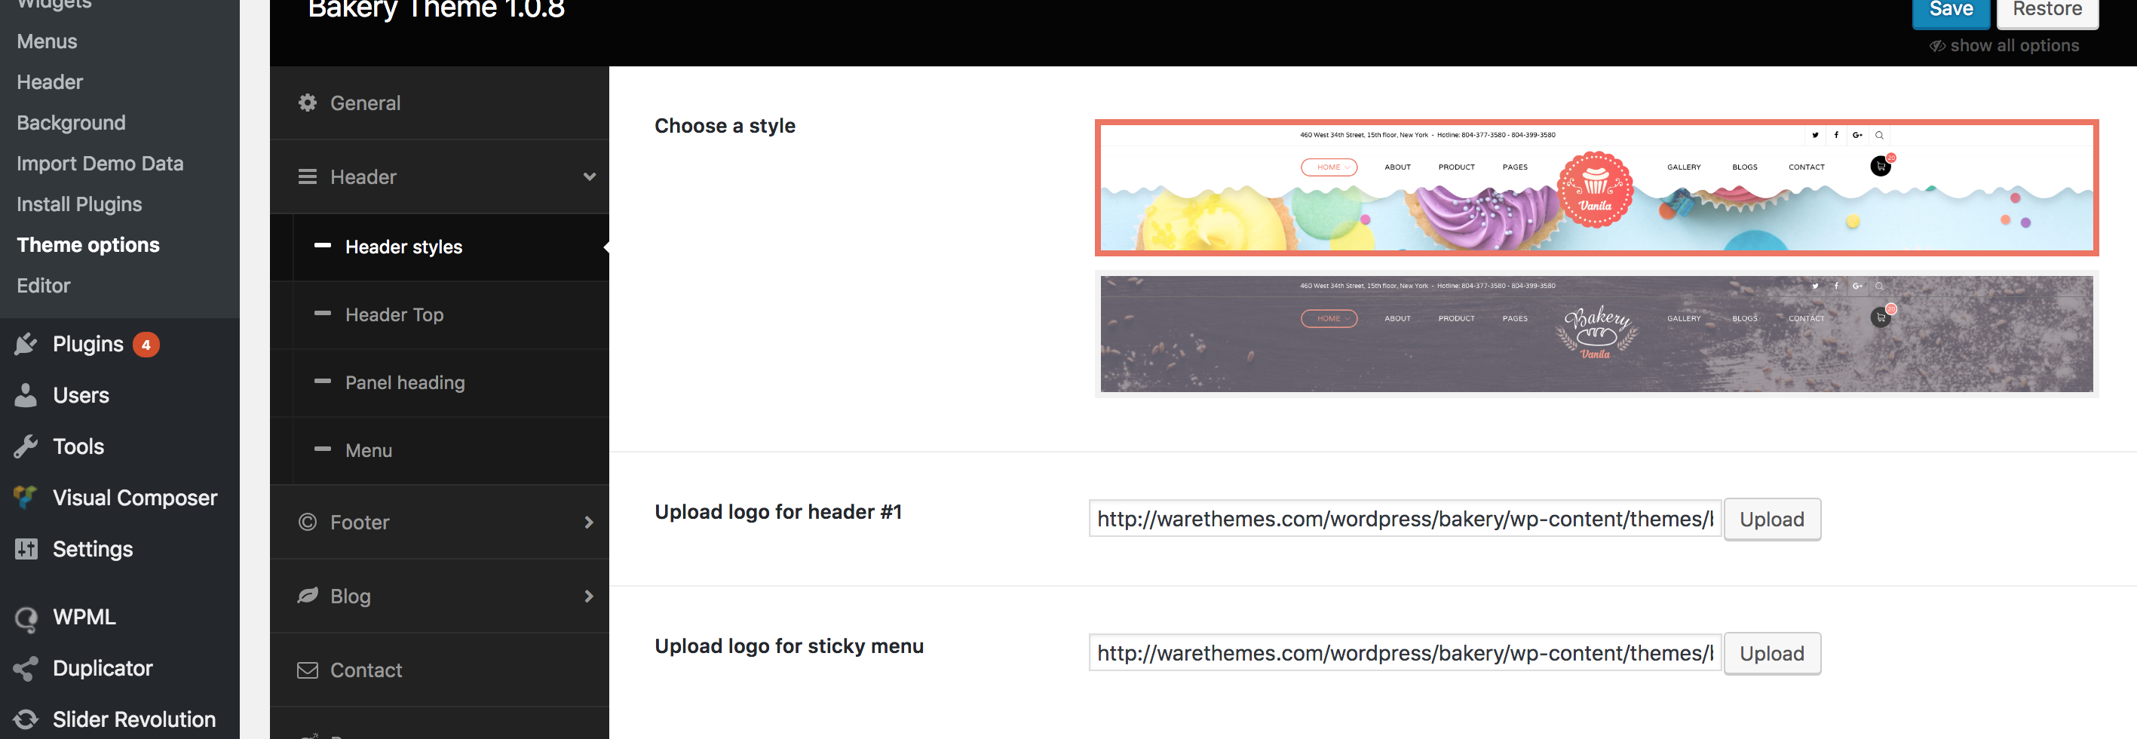Open the Footer options section
The image size is (2137, 739).
point(440,523)
